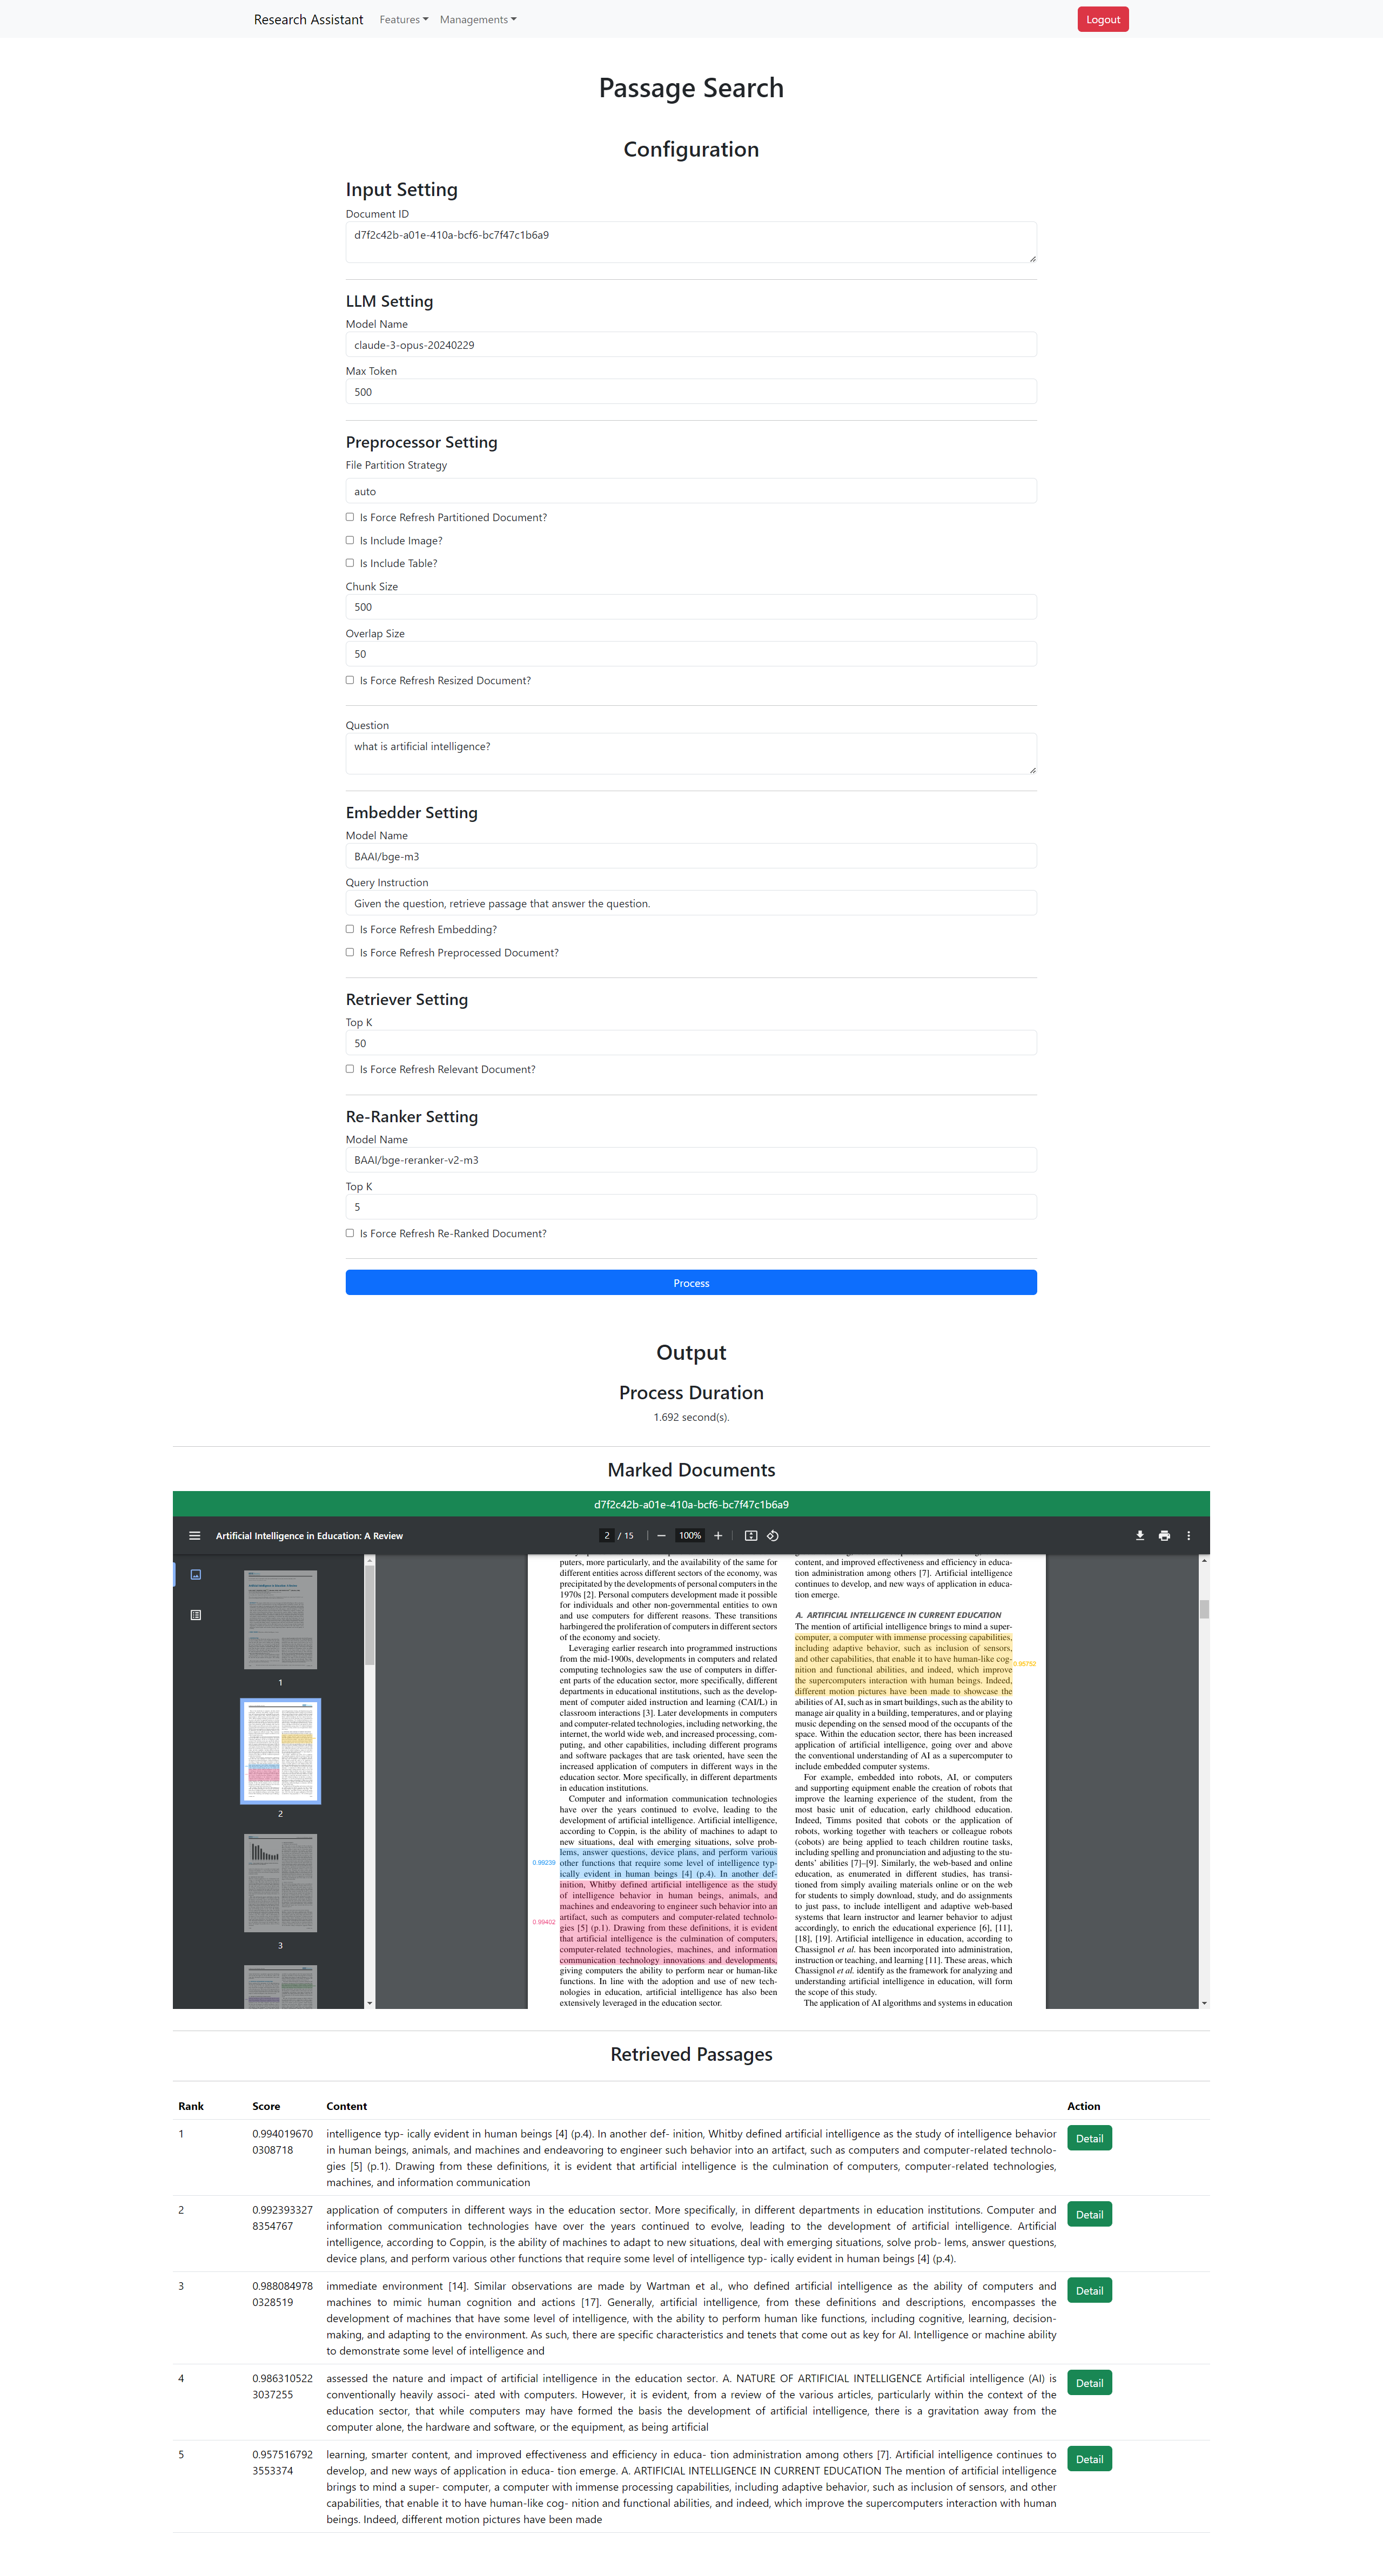The image size is (1383, 2576).
Task: Open Detail for rank 1 passage
Action: (x=1089, y=2138)
